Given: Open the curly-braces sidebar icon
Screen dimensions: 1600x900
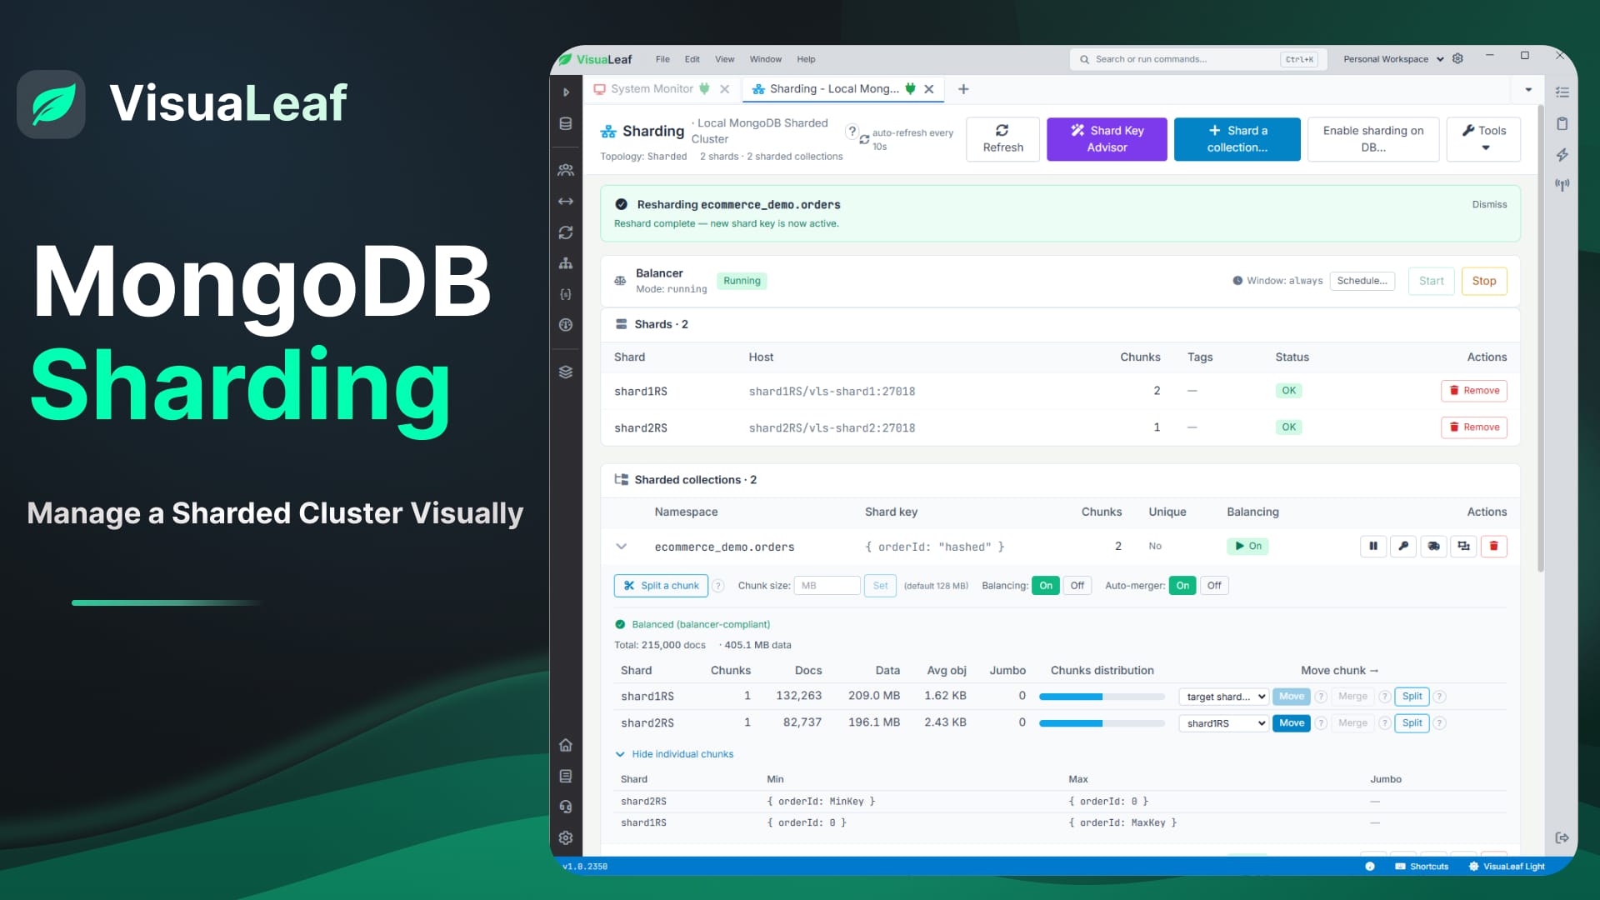Looking at the screenshot, I should [x=566, y=294].
